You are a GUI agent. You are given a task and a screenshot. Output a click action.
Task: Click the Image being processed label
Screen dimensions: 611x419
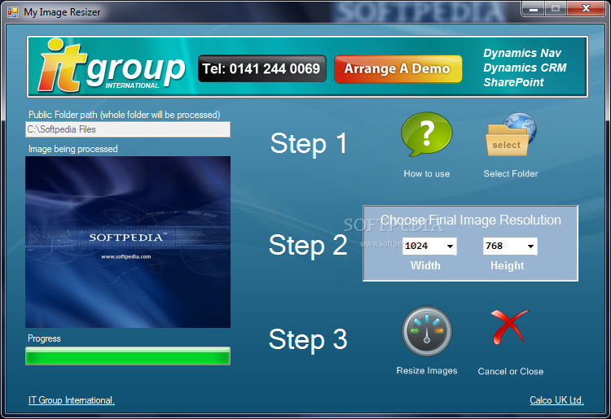click(x=73, y=149)
